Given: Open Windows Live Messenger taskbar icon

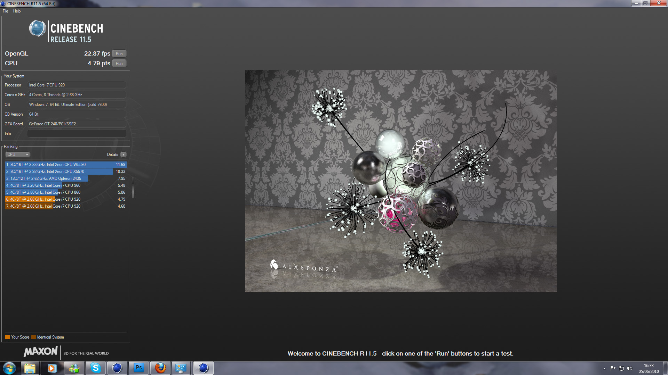Looking at the screenshot, I should [x=73, y=368].
